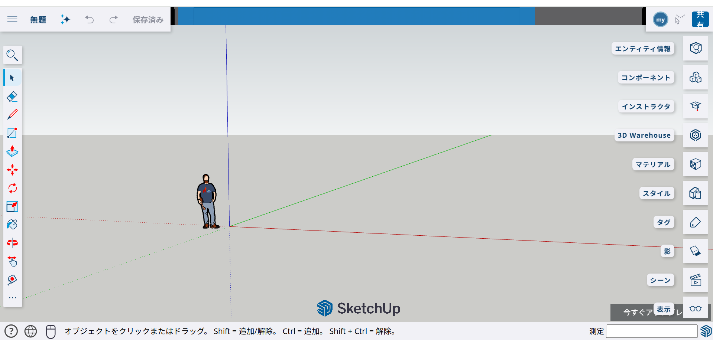
Task: Select the Line pencil tool
Action: [12, 115]
